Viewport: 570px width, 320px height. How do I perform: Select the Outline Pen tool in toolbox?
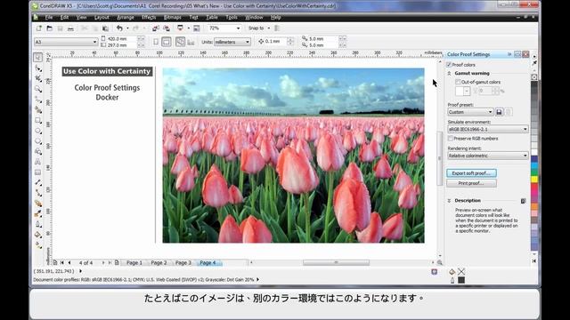pyautogui.click(x=37, y=224)
